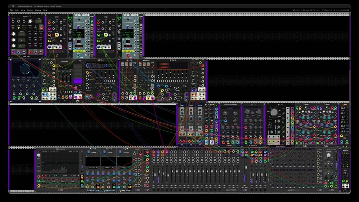Click the ROTOR knob on Rotary Speaker
Image resolution: width=359 pixels, height=202 pixels.
pyautogui.click(x=235, y=114)
